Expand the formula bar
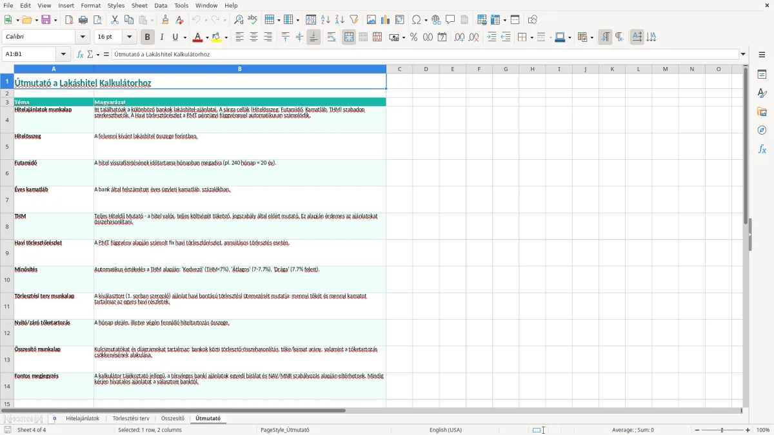774x435 pixels. click(x=743, y=54)
